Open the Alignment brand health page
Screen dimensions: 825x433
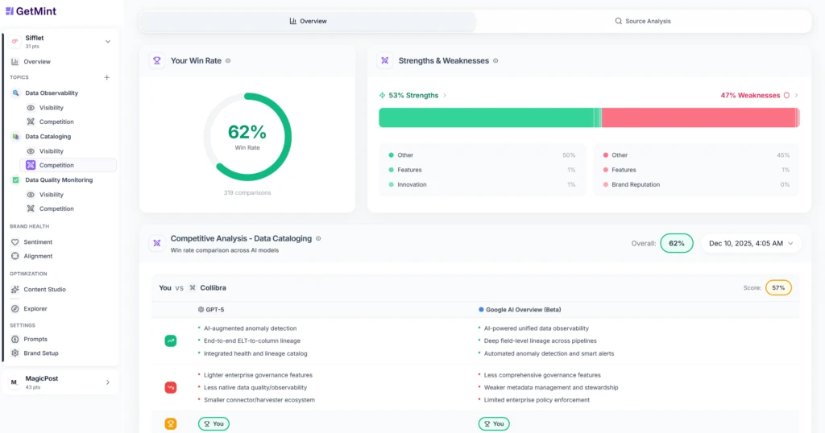pos(38,257)
